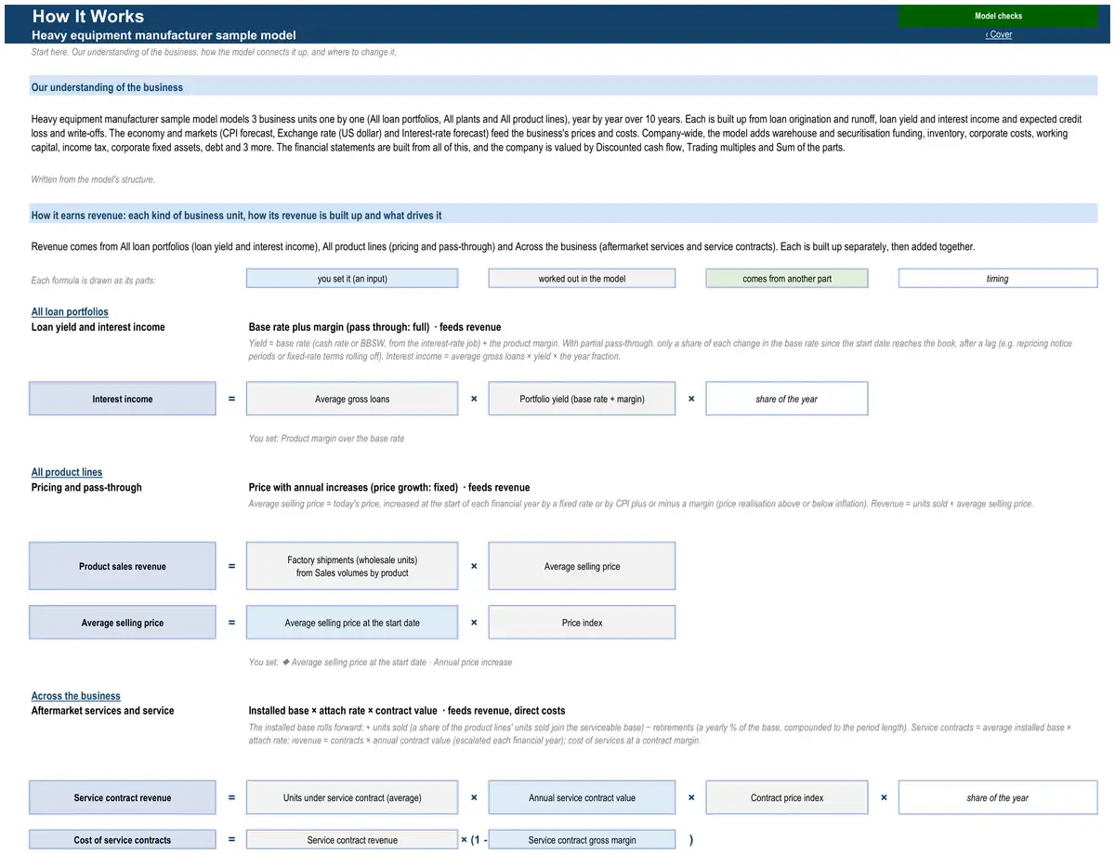Select the Service contract gross margin box
Image resolution: width=1115 pixels, height=854 pixels.
(582, 840)
